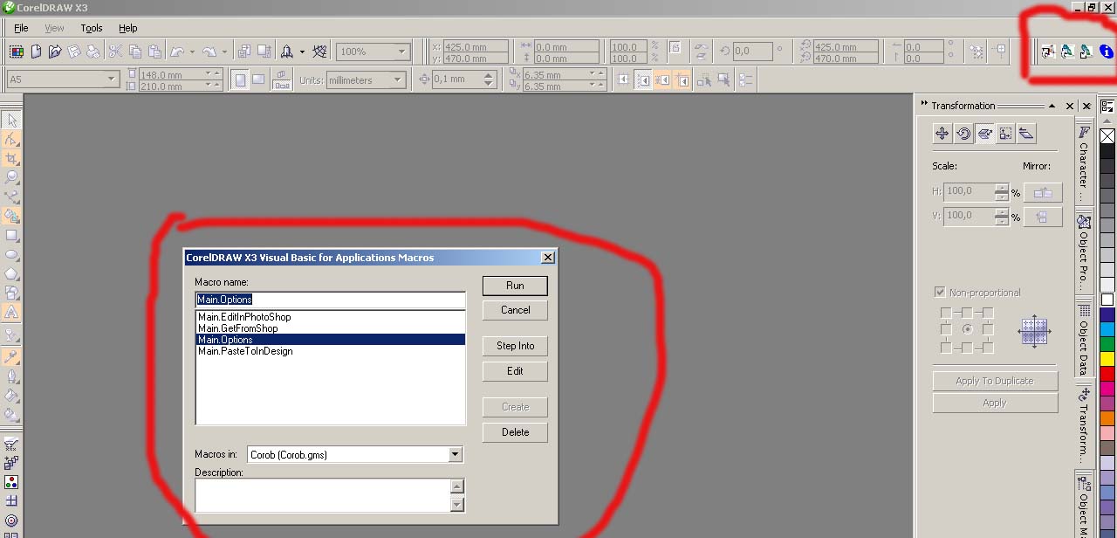Select the Ellipse tool
Image resolution: width=1117 pixels, height=538 pixels.
tap(11, 255)
